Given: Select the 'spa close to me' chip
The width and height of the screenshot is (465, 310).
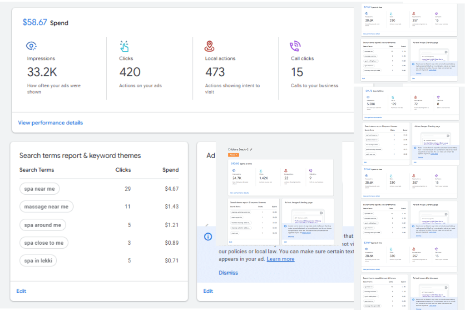Looking at the screenshot, I should (44, 243).
